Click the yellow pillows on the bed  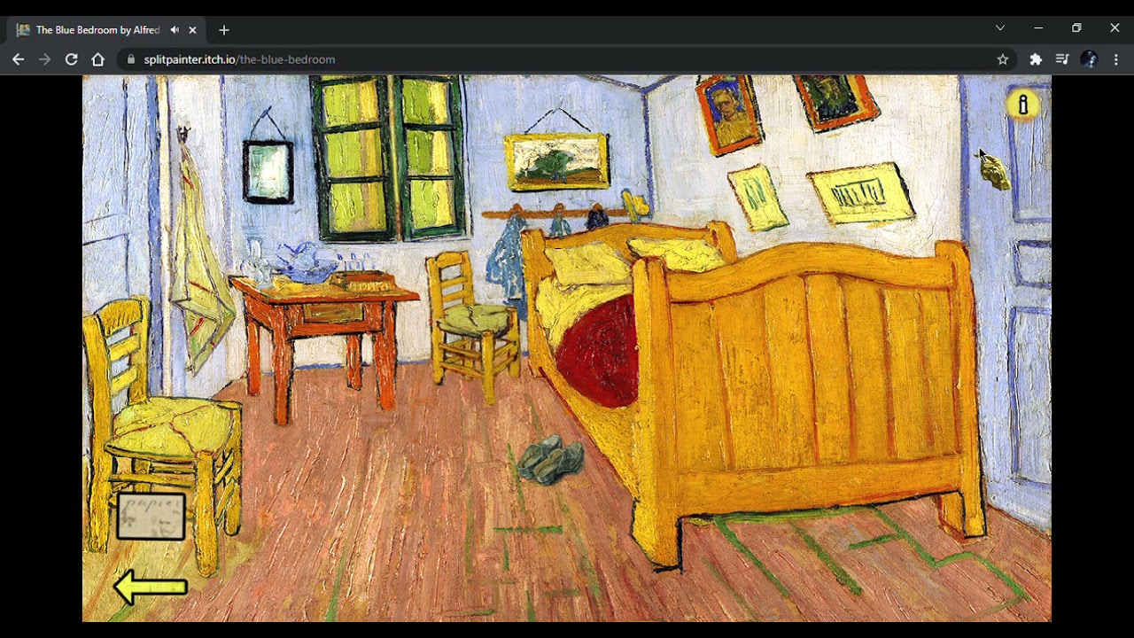coord(636,257)
